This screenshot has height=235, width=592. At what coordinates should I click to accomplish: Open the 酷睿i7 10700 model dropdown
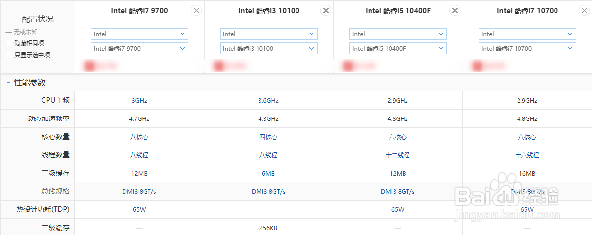(527, 48)
